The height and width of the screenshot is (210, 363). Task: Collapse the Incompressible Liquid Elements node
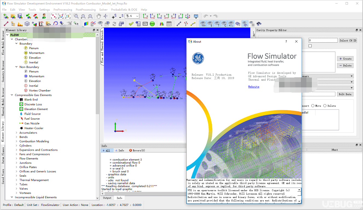point(12,197)
